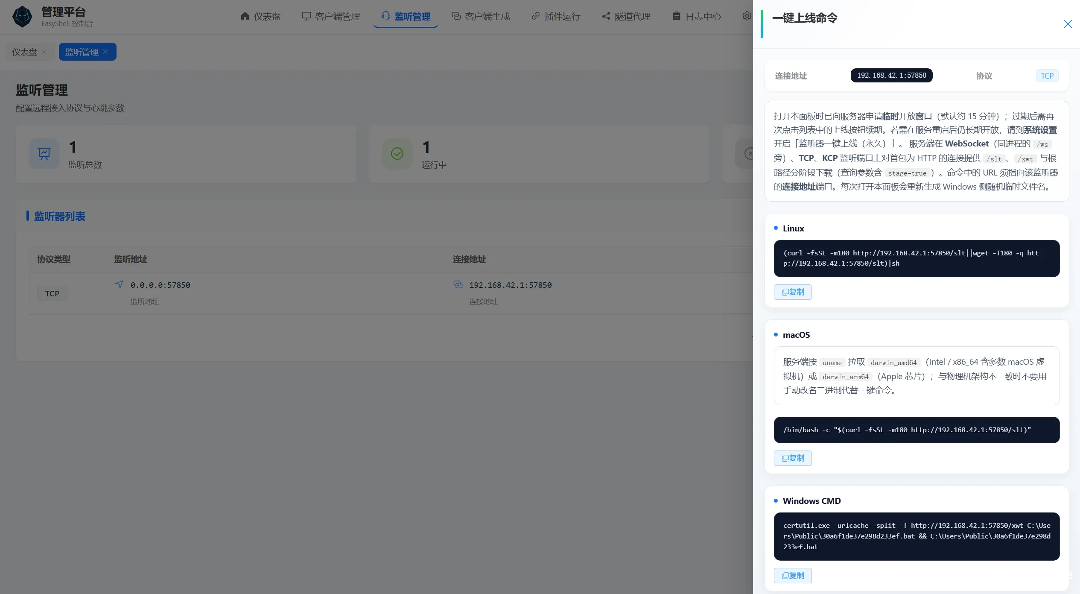Click the 192.168.42.1:57850 address pill in the drawer

point(891,75)
